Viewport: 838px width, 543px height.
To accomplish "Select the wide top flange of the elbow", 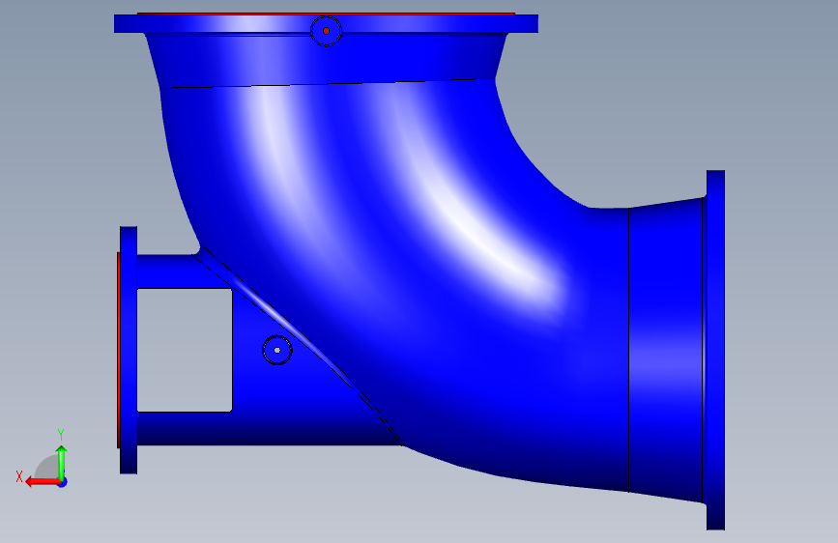I will 326,23.
